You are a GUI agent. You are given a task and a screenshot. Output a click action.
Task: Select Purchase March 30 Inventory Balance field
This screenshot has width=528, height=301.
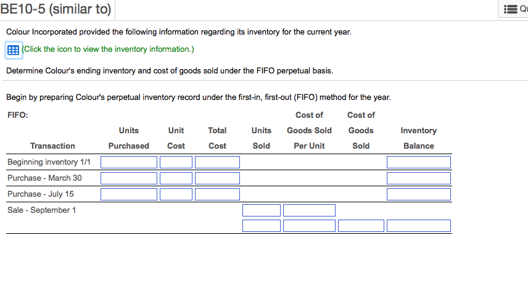pos(418,178)
